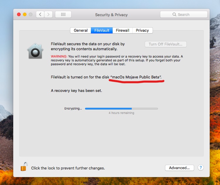Click "Click the lock to prevent further changes"
Viewport: 220px width, 185px height.
68,168
